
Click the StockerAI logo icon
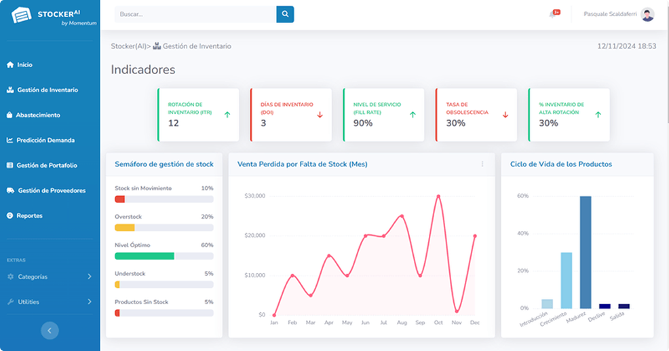(22, 16)
